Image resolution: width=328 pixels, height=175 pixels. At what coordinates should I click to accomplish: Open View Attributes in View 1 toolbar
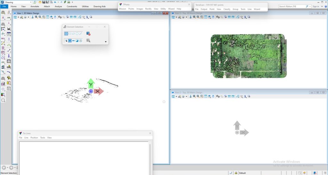pyautogui.click(x=15, y=17)
